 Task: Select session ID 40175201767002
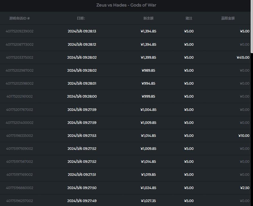pyautogui.click(x=19, y=109)
